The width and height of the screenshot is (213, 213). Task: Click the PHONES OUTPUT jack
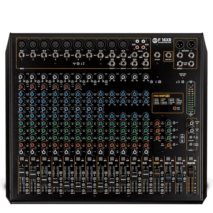pyautogui.click(x=168, y=55)
